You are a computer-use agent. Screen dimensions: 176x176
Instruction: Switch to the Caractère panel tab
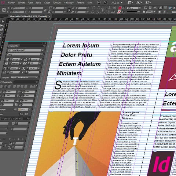[14, 46]
